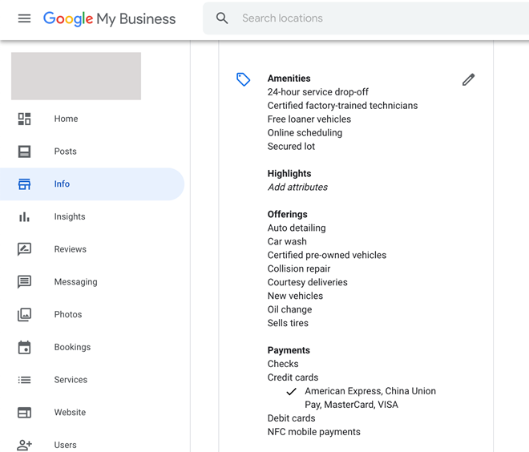Click the Photos gallery icon
This screenshot has height=452, width=529.
pos(24,314)
